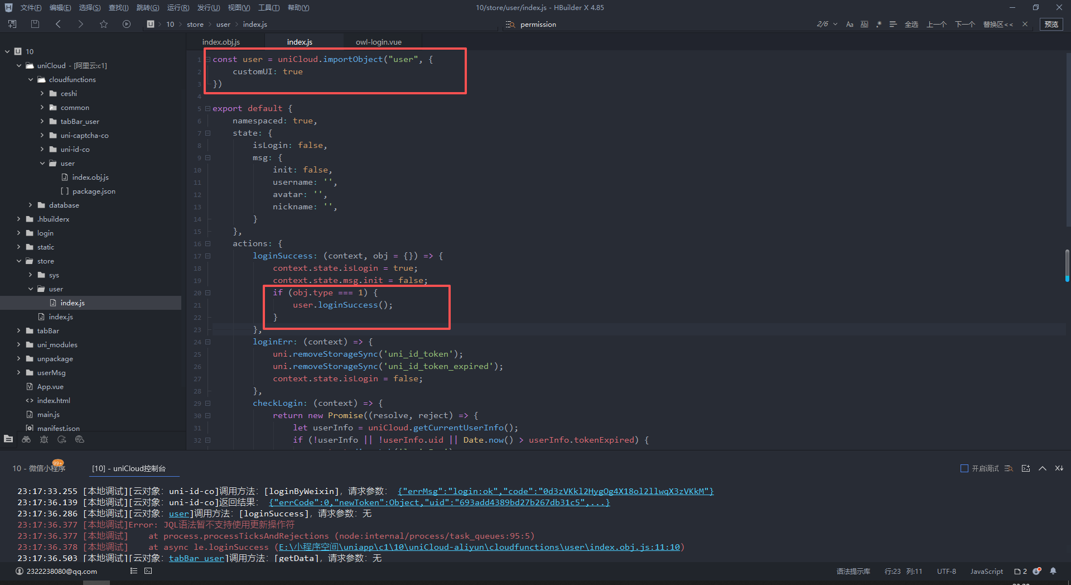
Task: Click the editor vertical scrollbar thumb
Action: pos(1067,265)
